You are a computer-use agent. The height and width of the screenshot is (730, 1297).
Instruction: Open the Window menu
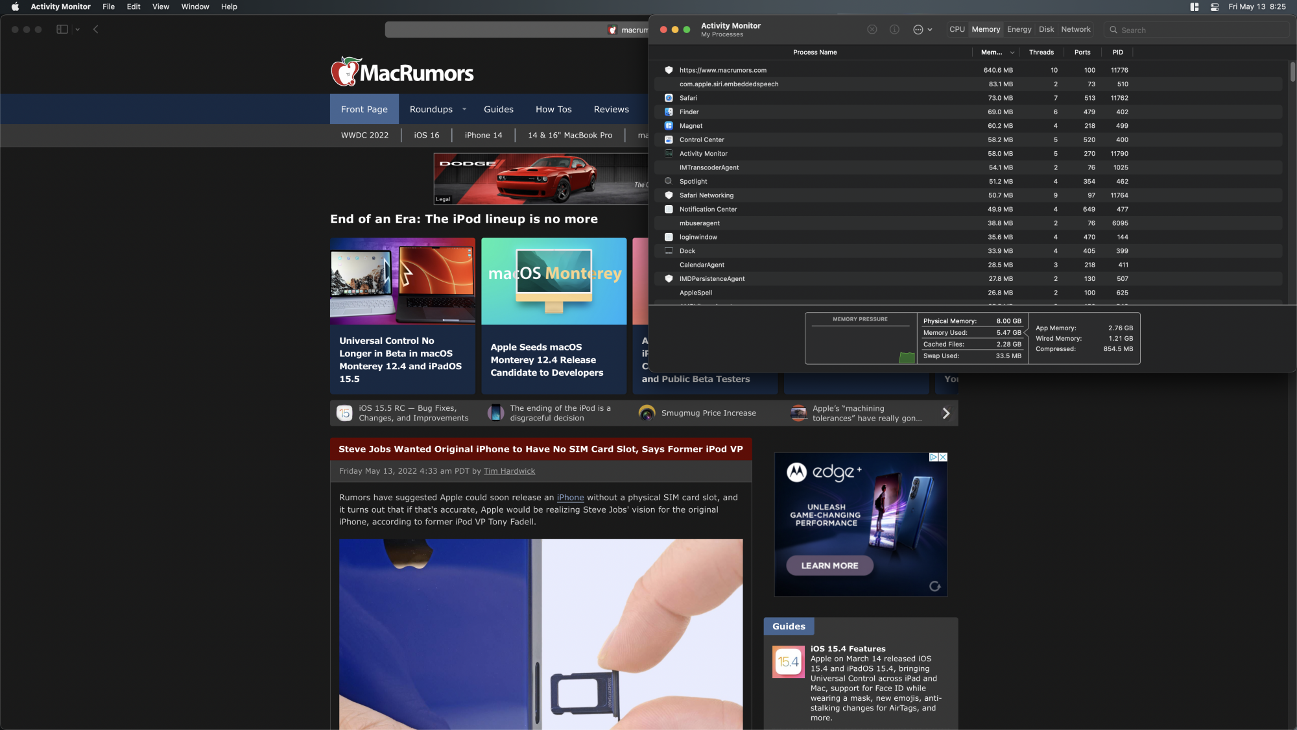(x=195, y=7)
